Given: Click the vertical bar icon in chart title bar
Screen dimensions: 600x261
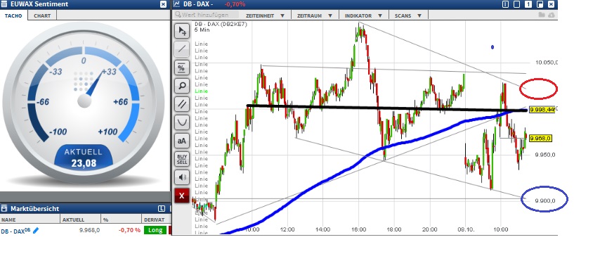Looking at the screenshot, I should pos(505,4).
